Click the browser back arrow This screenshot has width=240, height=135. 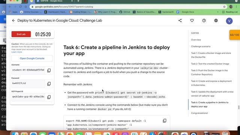click(10, 7)
